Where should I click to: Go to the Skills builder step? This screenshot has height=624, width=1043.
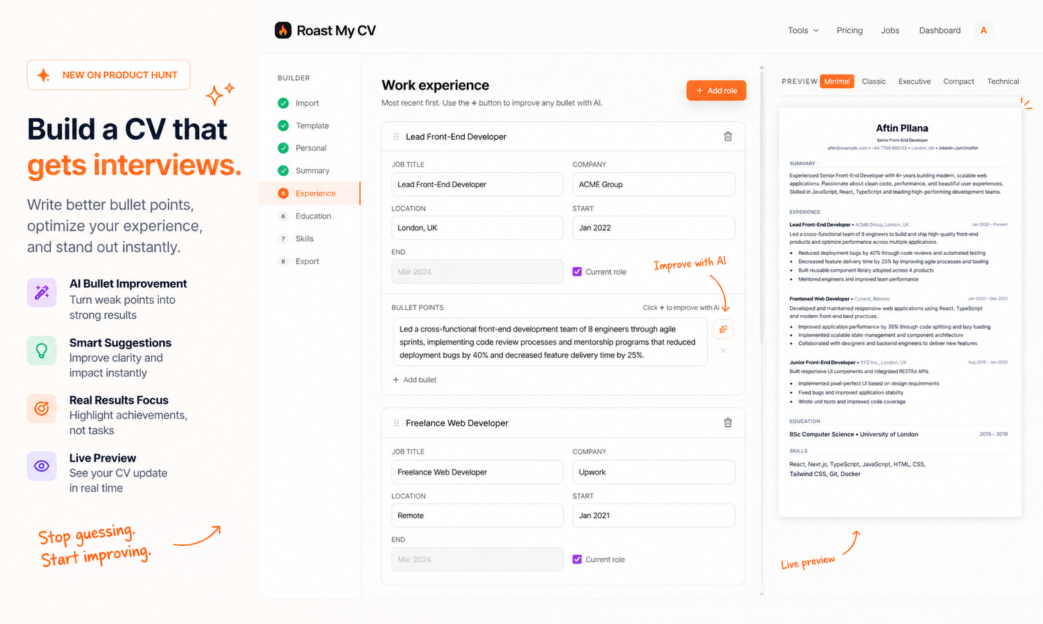point(305,239)
